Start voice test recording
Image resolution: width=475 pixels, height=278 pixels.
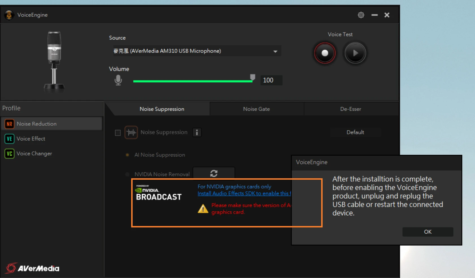coord(325,53)
